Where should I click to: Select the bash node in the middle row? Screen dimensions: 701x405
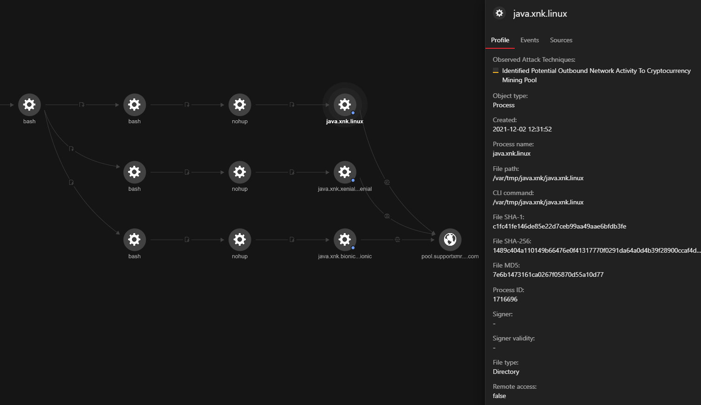(x=134, y=172)
